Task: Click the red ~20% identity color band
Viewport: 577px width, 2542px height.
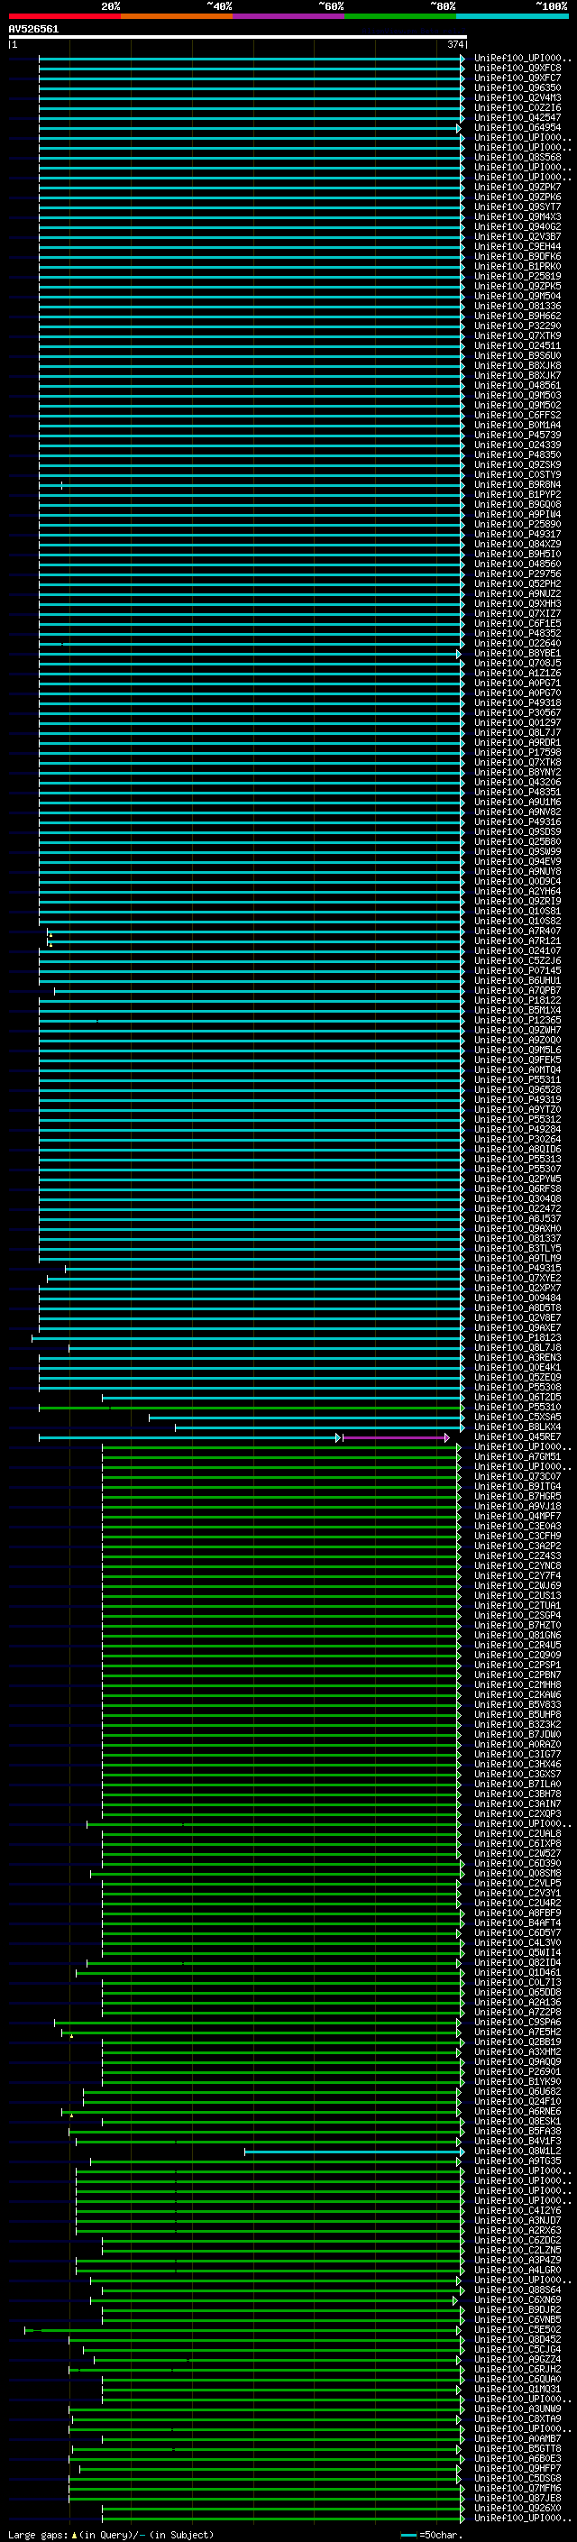Action: pos(64,16)
